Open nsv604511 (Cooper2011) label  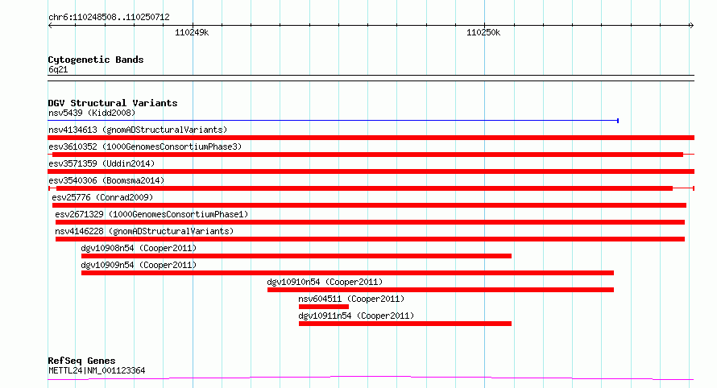point(351,299)
